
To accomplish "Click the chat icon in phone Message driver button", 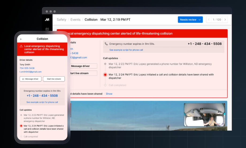I will tap(23, 79).
